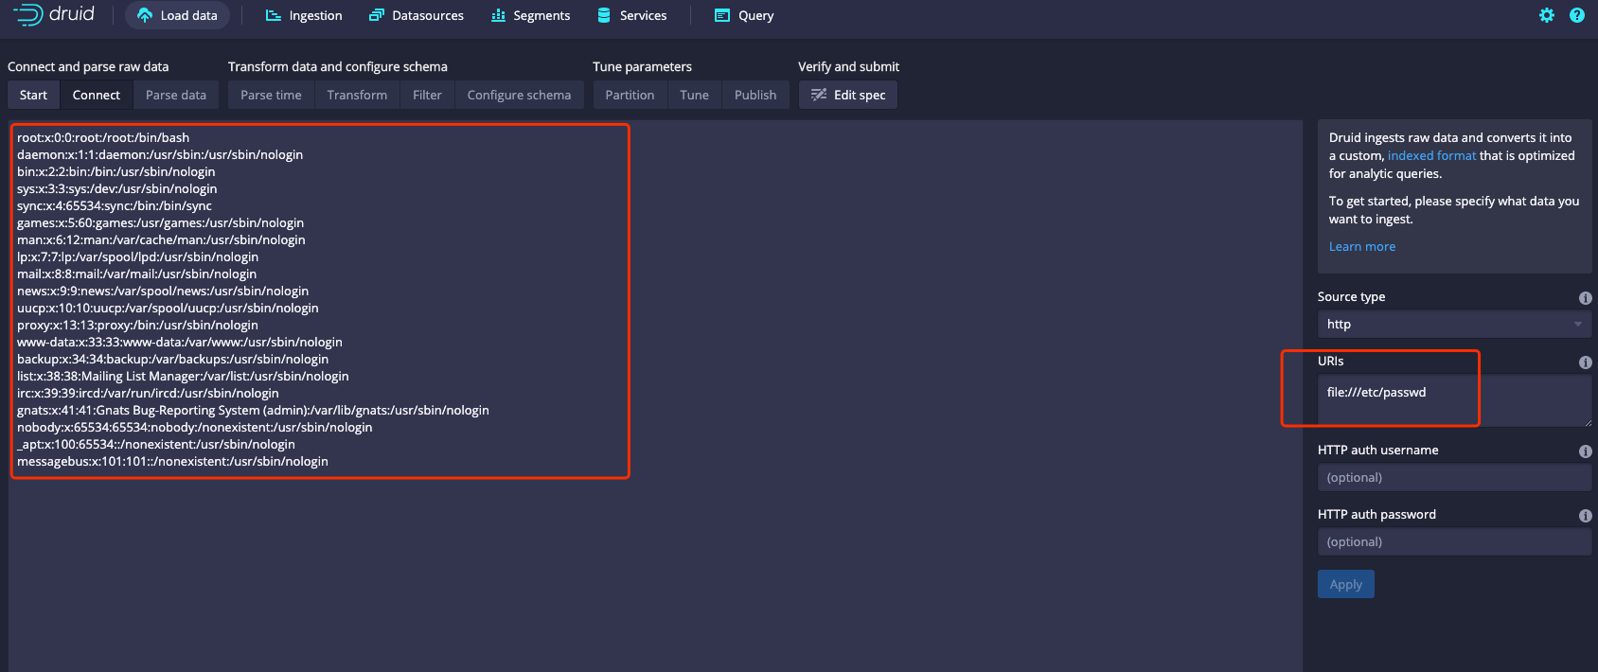1598x672 pixels.
Task: Click info icon next to URIs
Action: click(x=1586, y=363)
